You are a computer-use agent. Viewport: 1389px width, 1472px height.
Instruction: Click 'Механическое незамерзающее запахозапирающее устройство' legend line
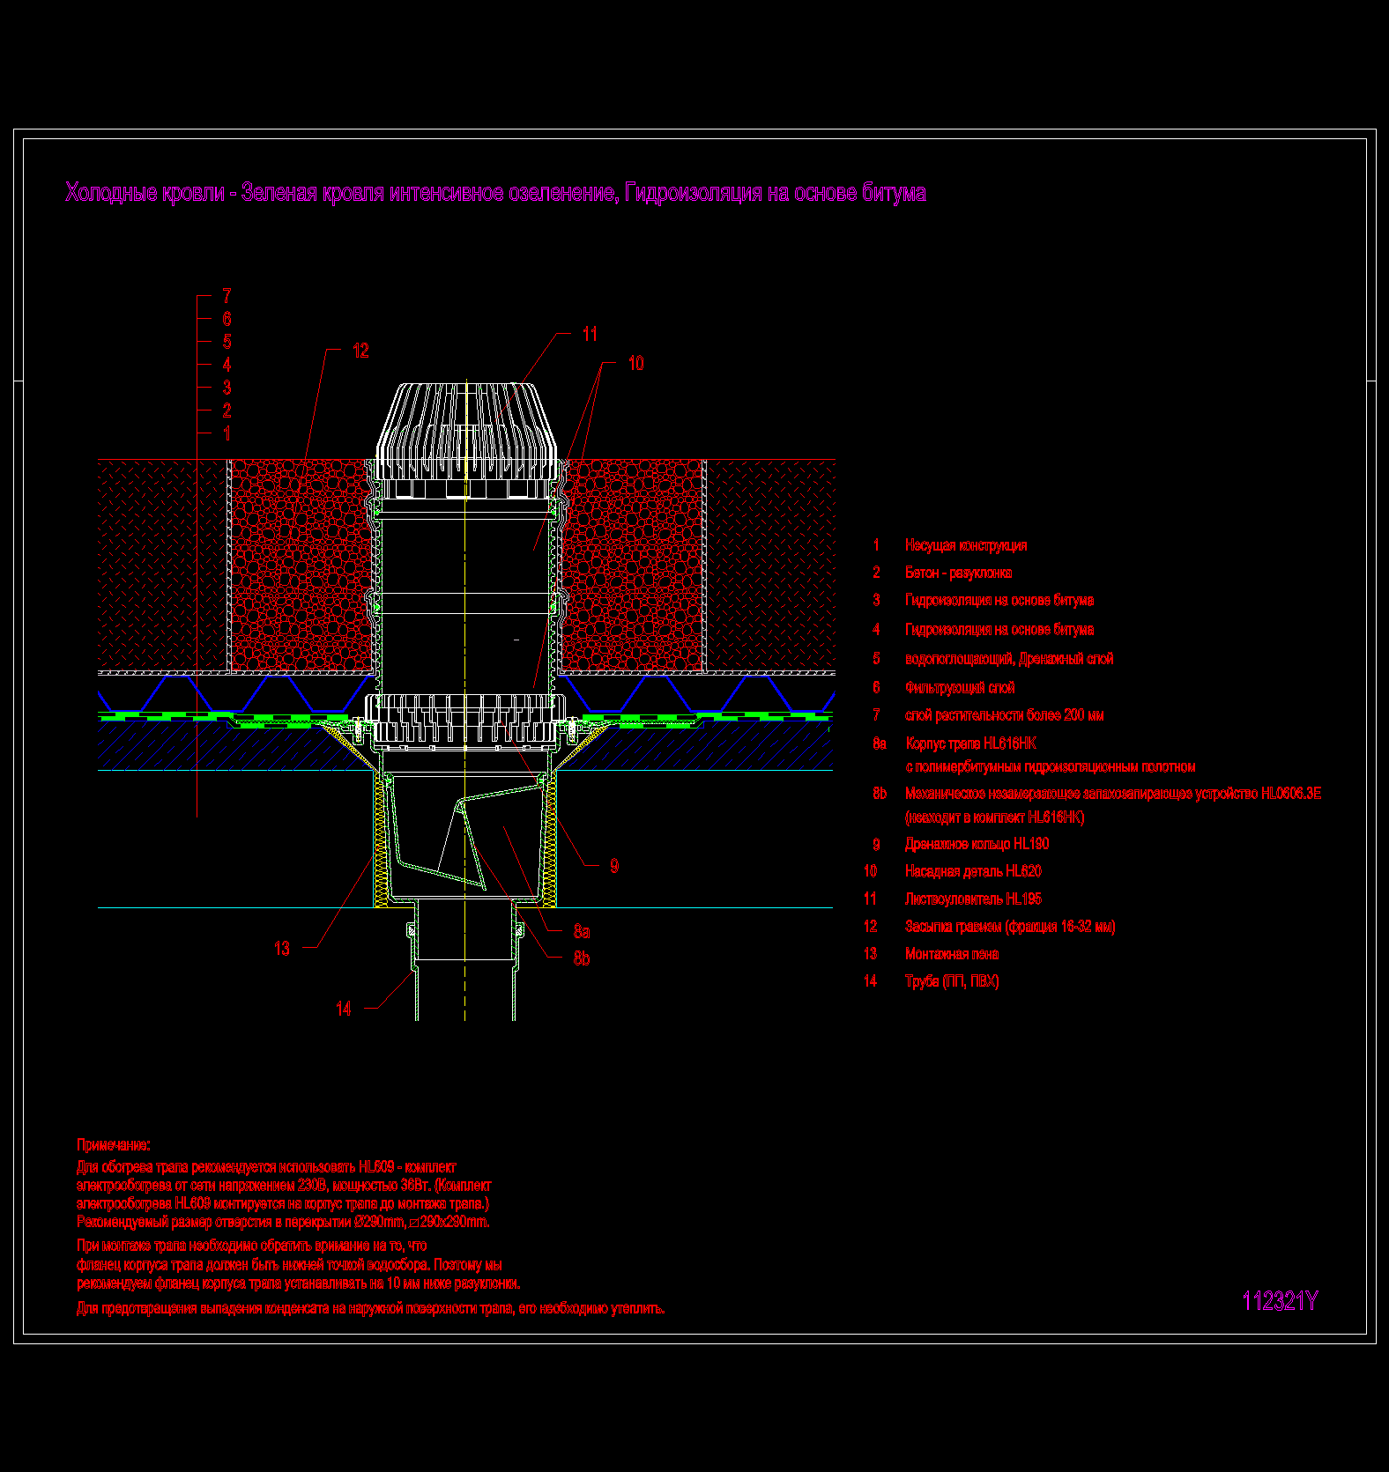[1113, 793]
